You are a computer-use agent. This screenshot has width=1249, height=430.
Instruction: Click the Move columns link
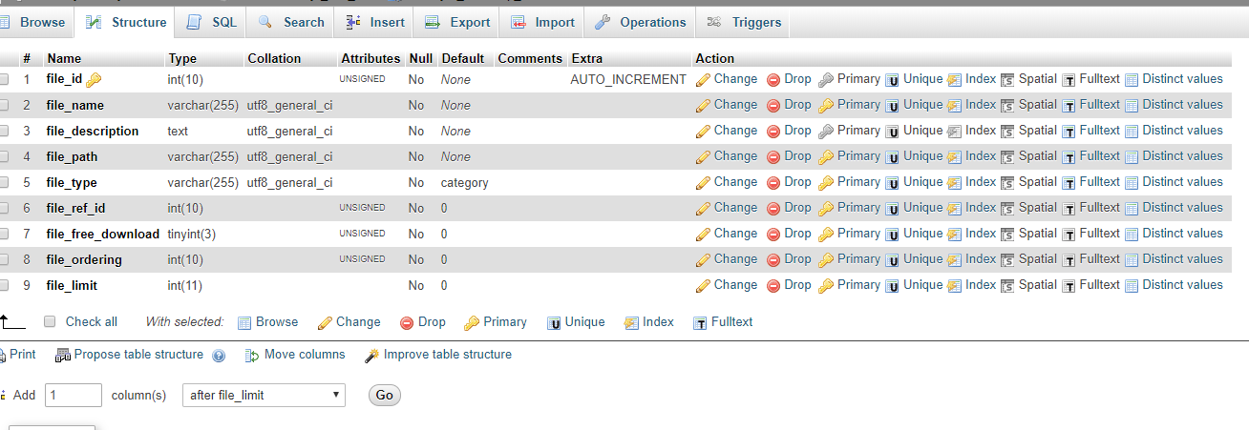pyautogui.click(x=305, y=355)
